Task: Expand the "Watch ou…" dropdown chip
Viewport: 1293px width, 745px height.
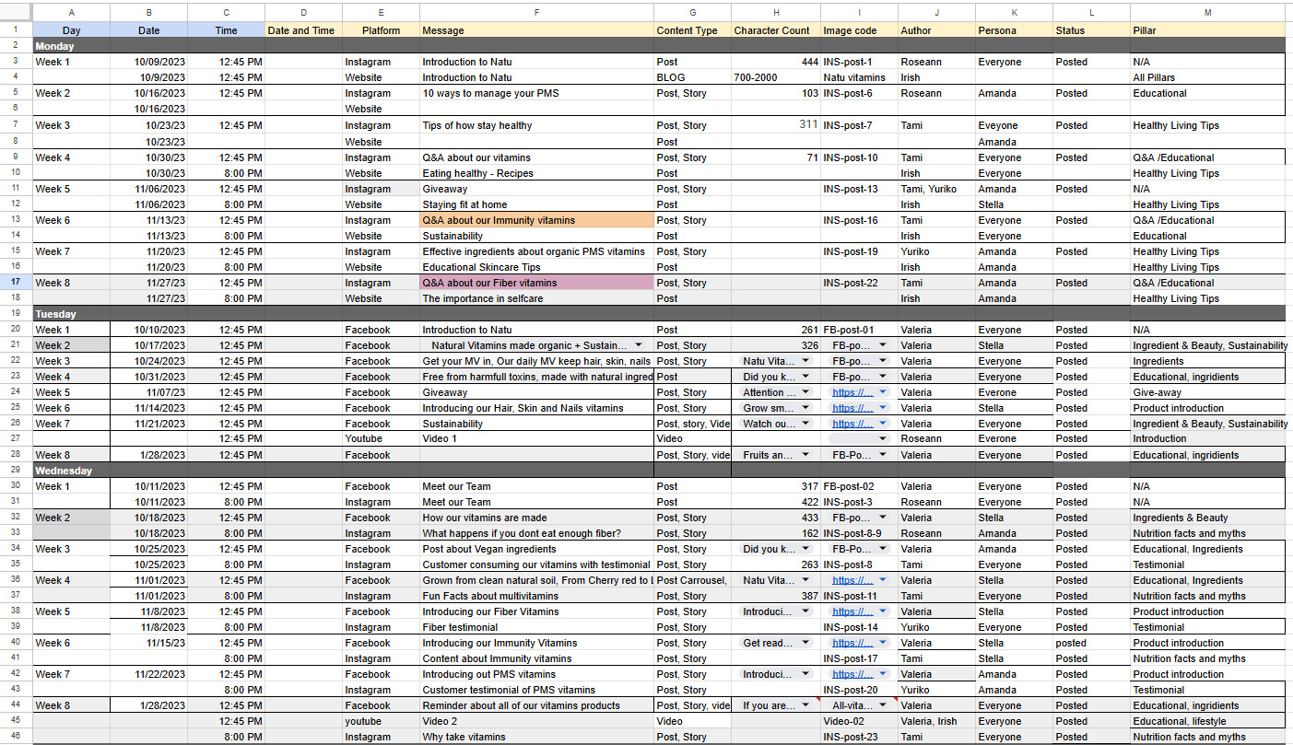Action: 805,424
